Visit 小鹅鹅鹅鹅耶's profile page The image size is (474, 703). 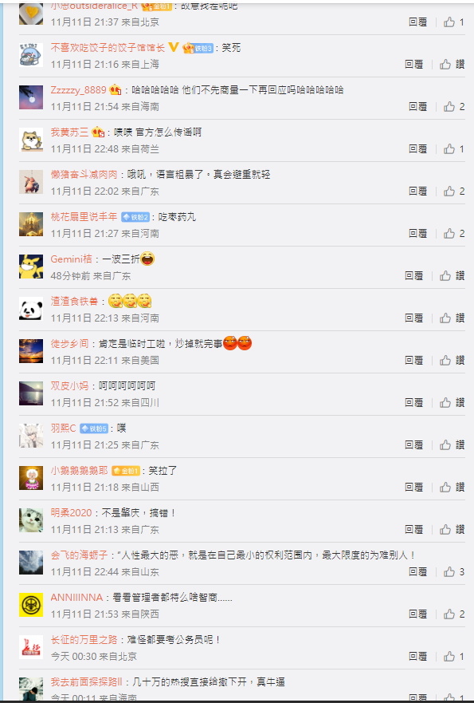(x=79, y=470)
